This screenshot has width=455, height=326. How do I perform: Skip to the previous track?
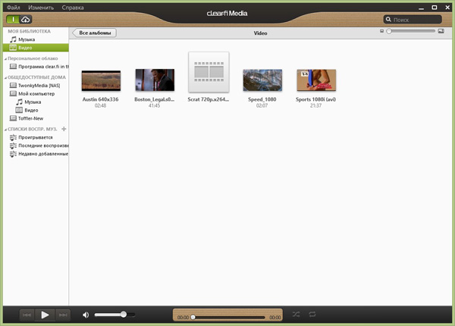27,315
